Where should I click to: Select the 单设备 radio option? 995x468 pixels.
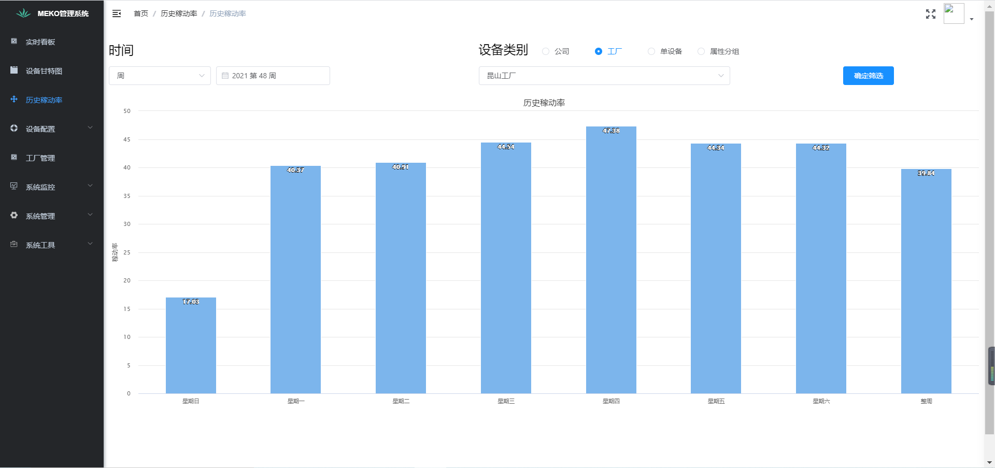pos(651,51)
